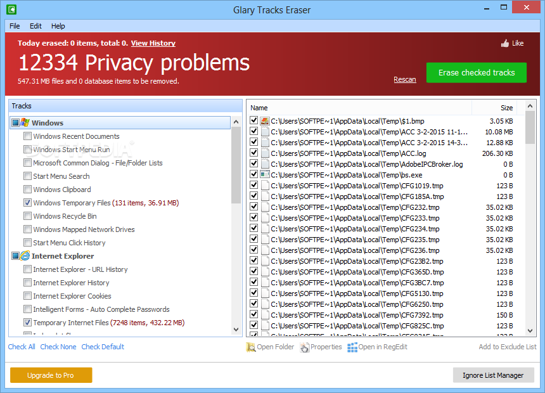Click the file icon for AdobeIPCBroker.log

click(265, 164)
